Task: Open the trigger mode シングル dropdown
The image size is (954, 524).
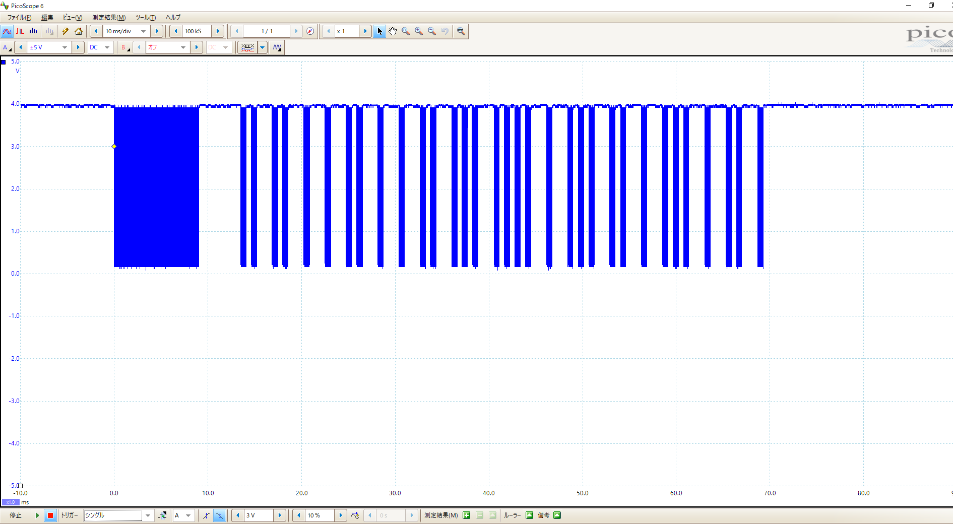Action: point(148,515)
